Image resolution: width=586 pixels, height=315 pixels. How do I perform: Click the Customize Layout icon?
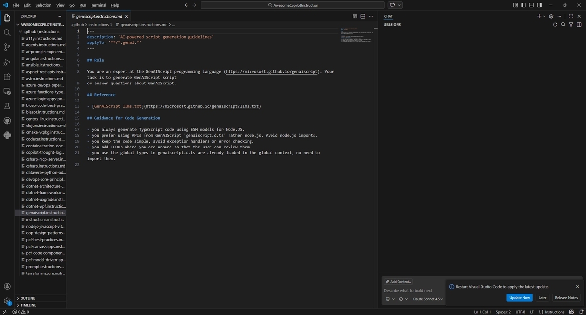[x=516, y=5]
